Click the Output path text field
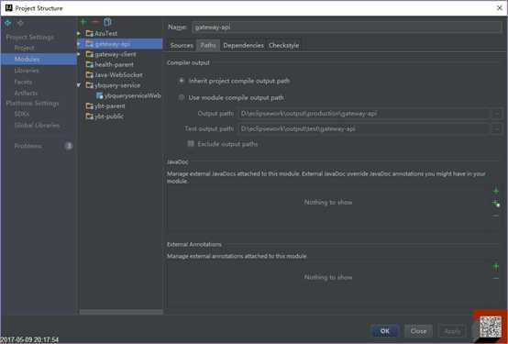 [x=364, y=114]
